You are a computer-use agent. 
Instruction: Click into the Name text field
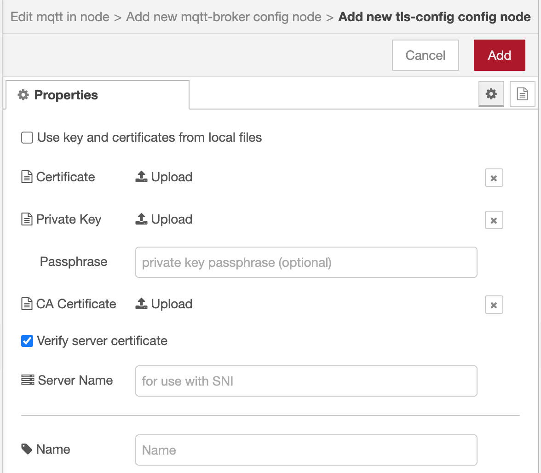point(306,450)
